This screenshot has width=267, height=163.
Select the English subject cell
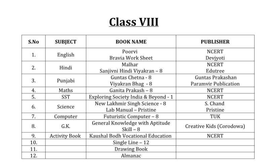pyautogui.click(x=66, y=55)
